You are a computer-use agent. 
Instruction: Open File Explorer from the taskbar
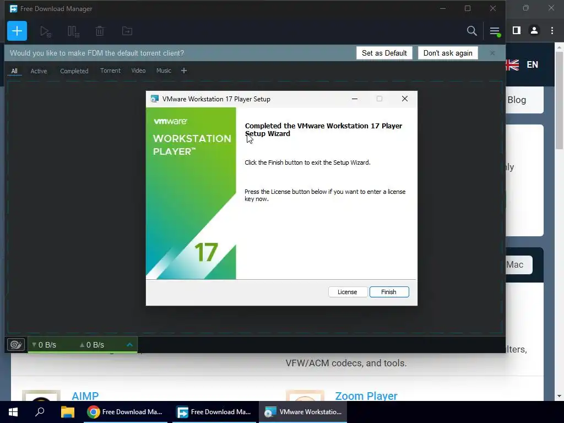[x=67, y=412]
